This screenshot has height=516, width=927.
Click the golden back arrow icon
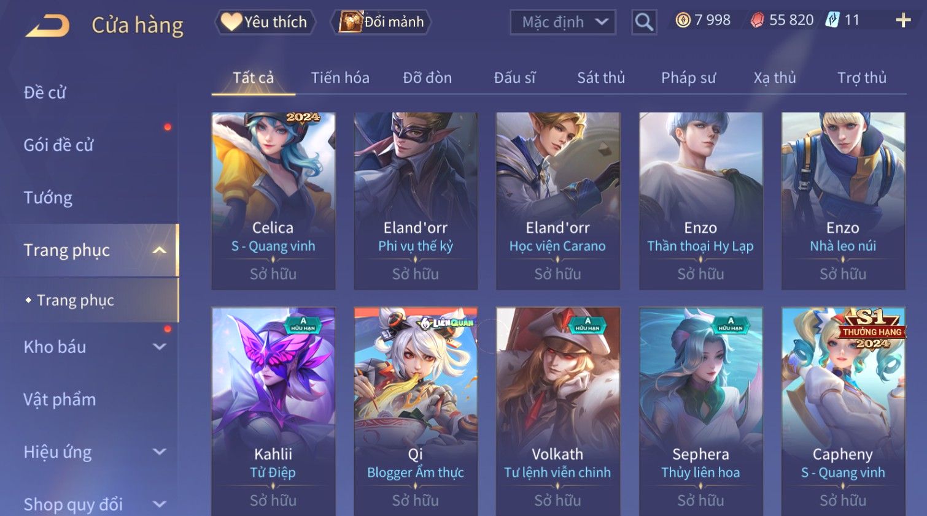(47, 26)
